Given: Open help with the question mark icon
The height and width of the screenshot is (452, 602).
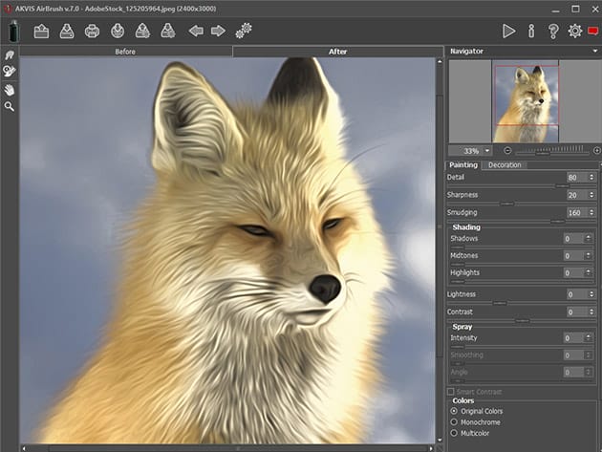Looking at the screenshot, I should tap(552, 31).
